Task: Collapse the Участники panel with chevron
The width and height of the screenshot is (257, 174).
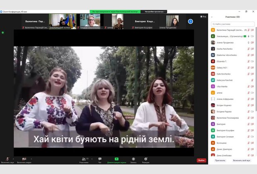Action: tap(212, 17)
